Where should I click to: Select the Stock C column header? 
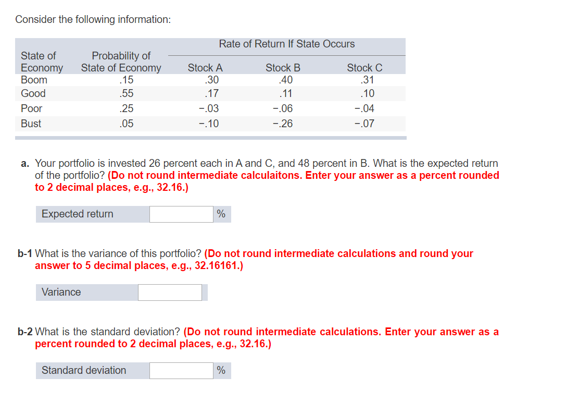tap(364, 67)
